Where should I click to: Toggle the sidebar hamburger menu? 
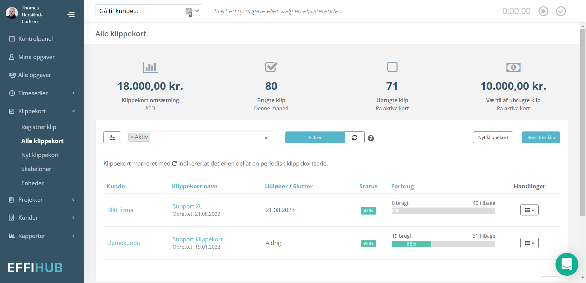71,15
